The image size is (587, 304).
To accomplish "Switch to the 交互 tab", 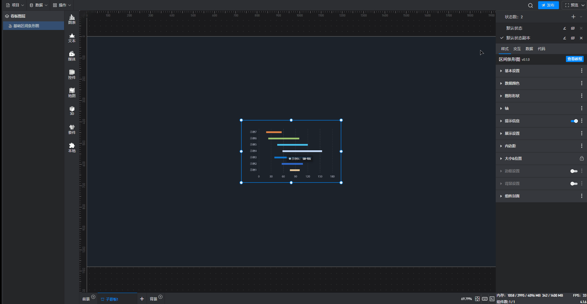I will (517, 49).
